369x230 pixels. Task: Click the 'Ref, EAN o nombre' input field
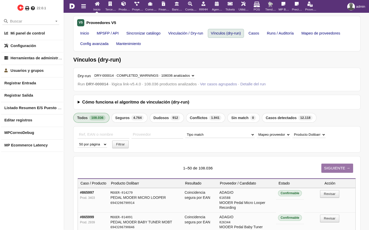tap(104, 134)
